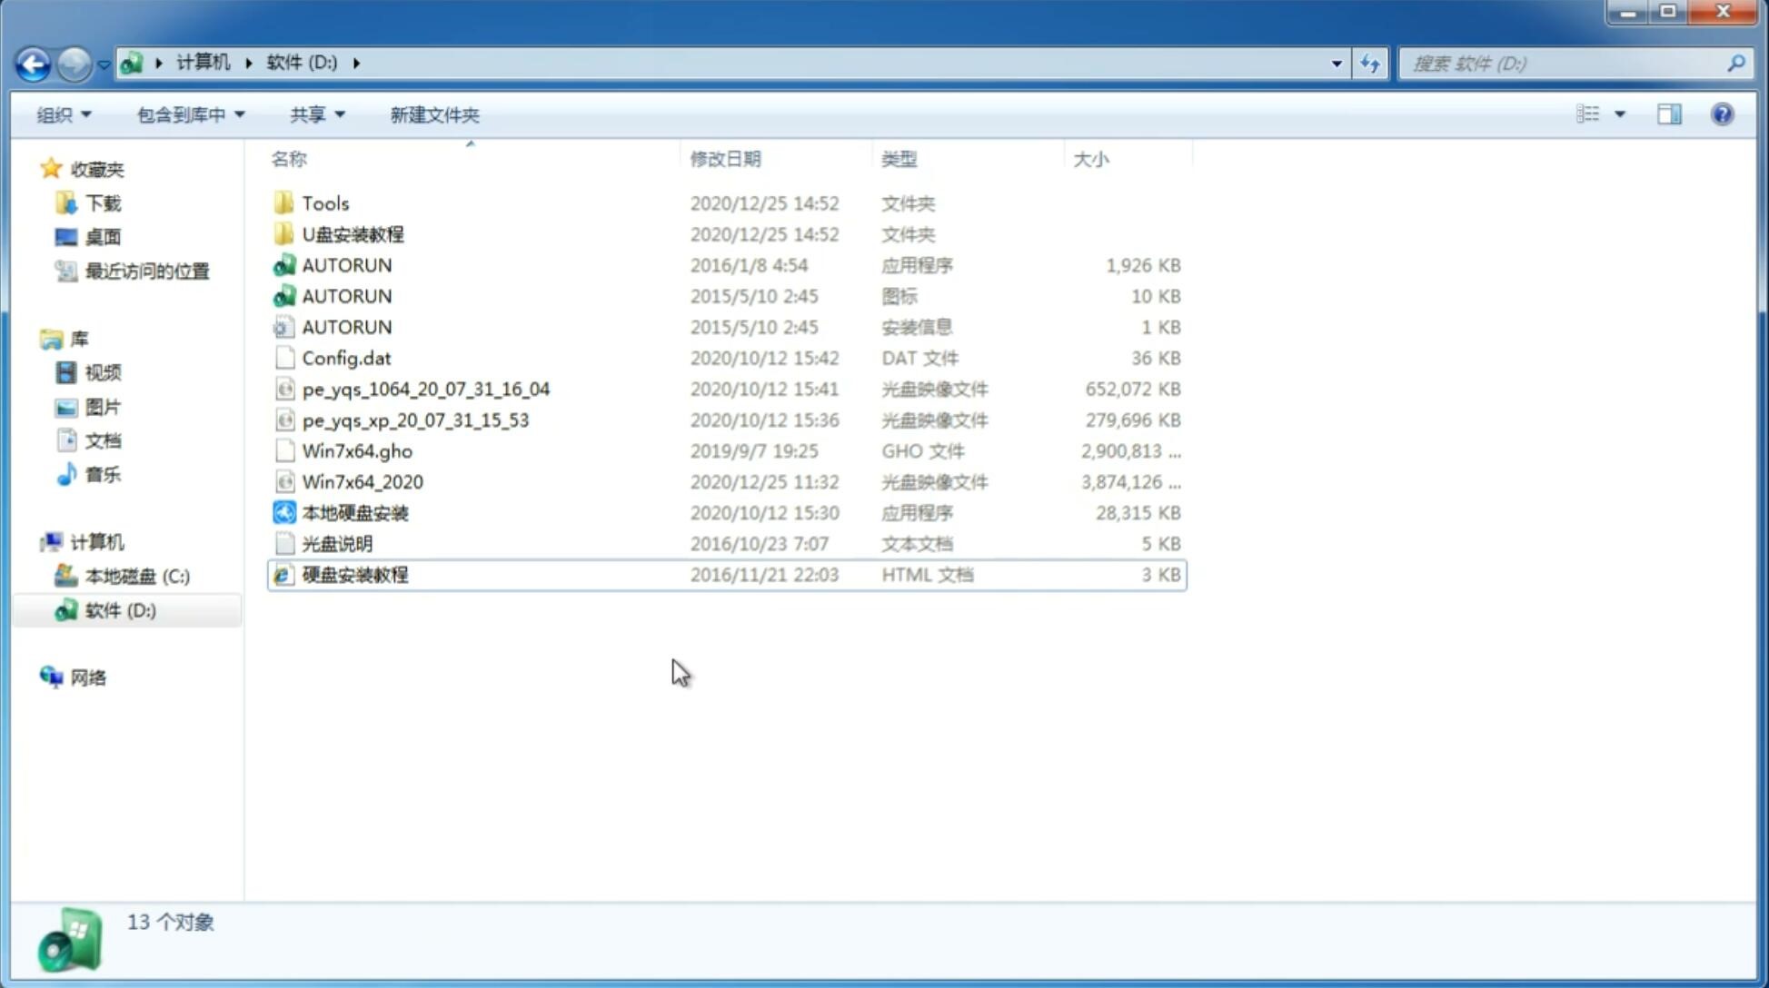Click back navigation arrow button
This screenshot has height=988, width=1769.
point(33,62)
